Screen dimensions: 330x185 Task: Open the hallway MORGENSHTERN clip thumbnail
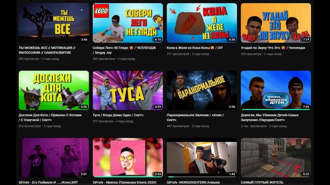click(202, 158)
